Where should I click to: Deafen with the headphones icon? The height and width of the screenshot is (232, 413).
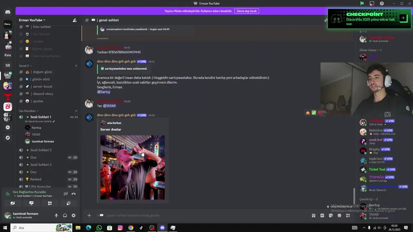[x=65, y=216]
